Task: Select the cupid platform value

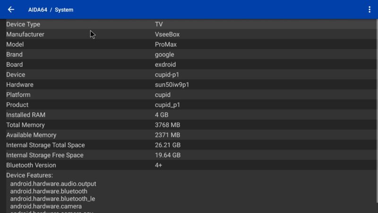Action: [x=163, y=95]
